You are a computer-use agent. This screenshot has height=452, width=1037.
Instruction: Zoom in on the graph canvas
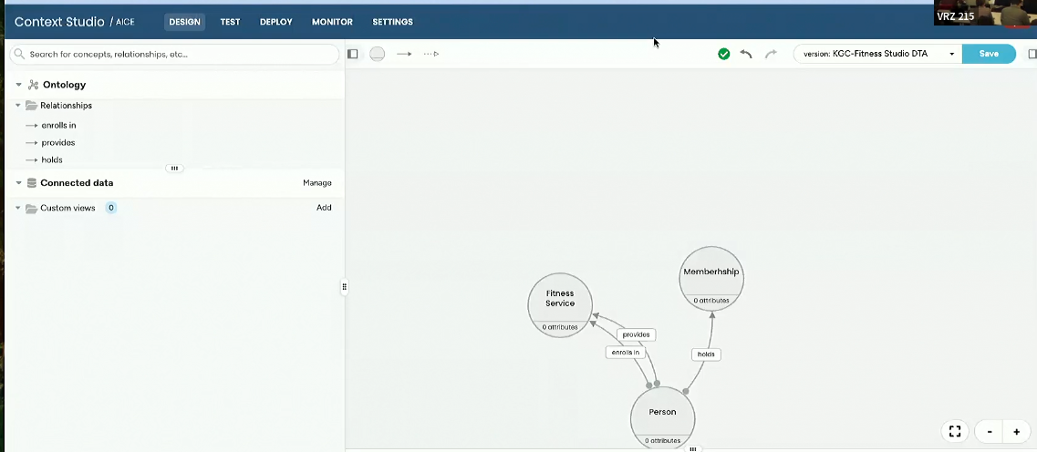[1017, 432]
